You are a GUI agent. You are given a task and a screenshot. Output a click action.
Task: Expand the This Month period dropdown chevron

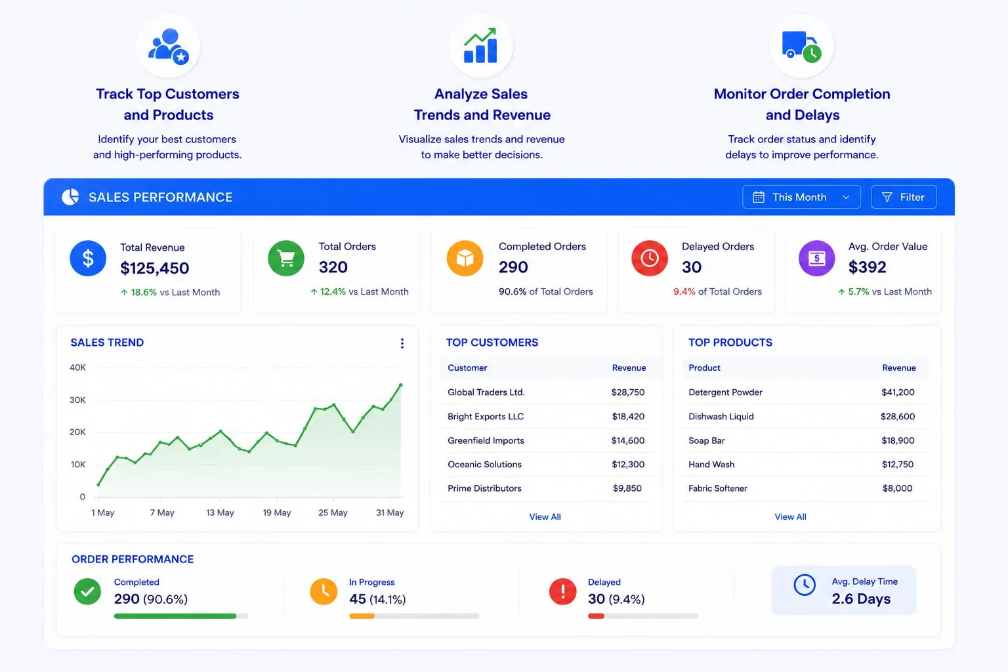846,198
